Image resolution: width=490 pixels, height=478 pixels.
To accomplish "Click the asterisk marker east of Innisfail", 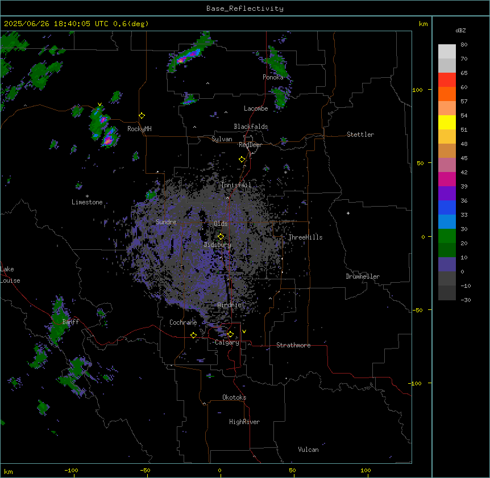I will 285,172.
